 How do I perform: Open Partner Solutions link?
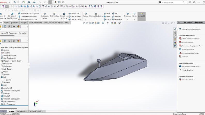187,70
